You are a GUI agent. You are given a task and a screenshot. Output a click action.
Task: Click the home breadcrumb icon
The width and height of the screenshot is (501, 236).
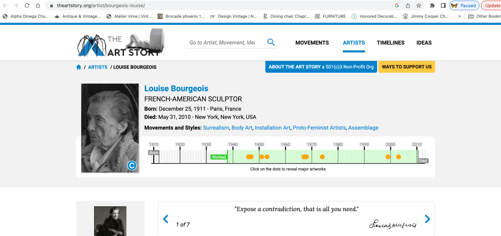[78, 67]
